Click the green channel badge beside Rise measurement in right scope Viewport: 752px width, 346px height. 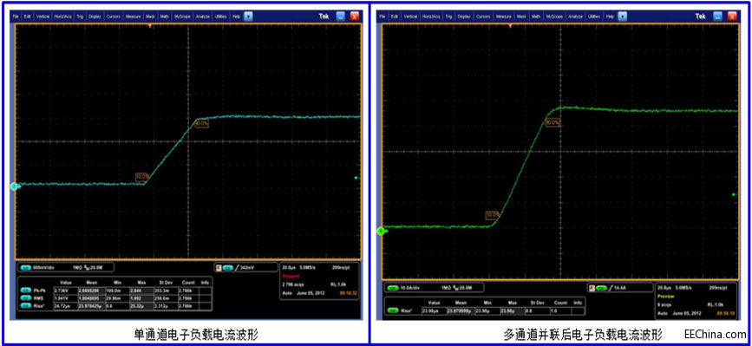coord(392,310)
